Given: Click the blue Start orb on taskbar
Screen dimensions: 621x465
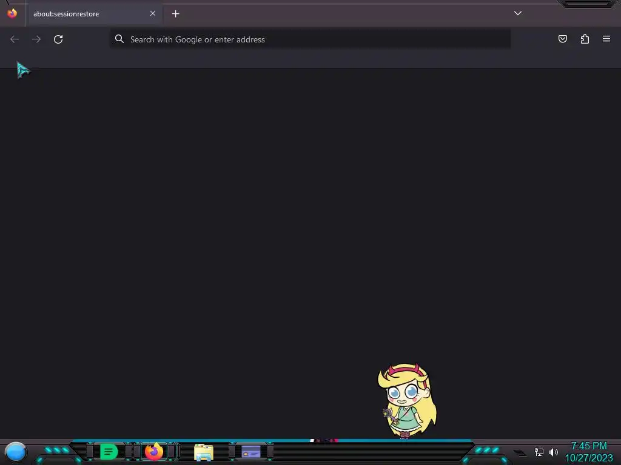Looking at the screenshot, I should [16, 452].
